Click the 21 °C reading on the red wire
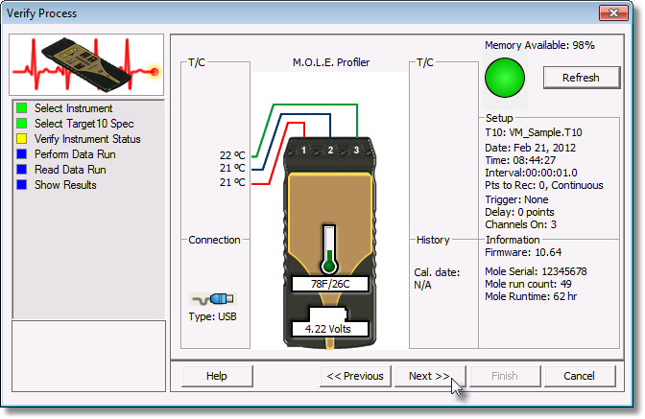This screenshot has width=645, height=419. point(232,182)
